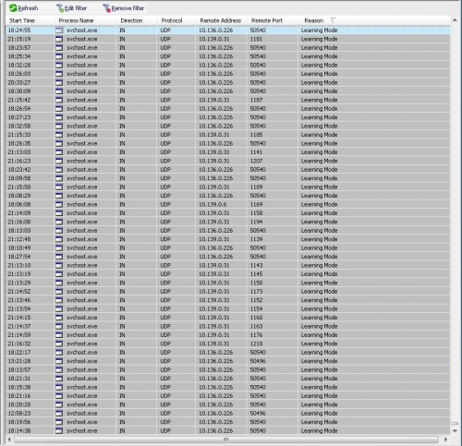Screen dimensions: 462x446
Task: Click process icon in 12:58:23 row
Action: point(59,414)
